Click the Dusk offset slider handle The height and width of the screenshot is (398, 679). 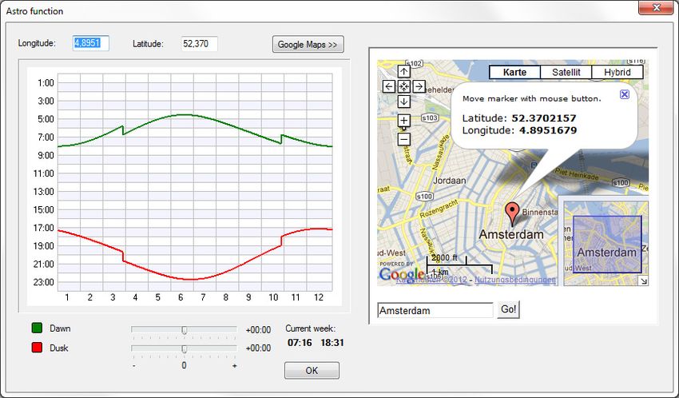coord(184,349)
